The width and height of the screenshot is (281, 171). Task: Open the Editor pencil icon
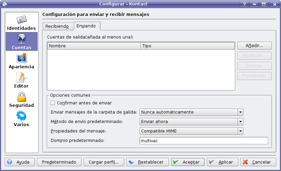point(22,77)
